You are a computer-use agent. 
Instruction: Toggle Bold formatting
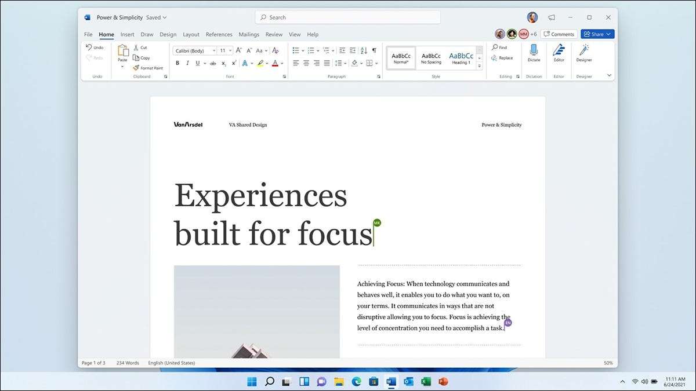(177, 63)
